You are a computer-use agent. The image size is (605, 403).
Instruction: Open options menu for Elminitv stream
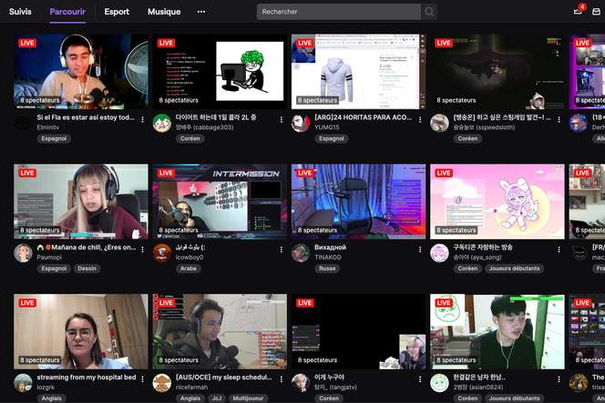tap(143, 119)
